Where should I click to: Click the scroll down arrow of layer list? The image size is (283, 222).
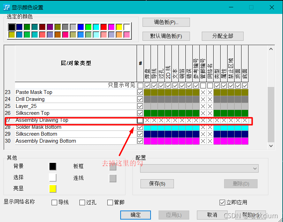click(x=271, y=146)
